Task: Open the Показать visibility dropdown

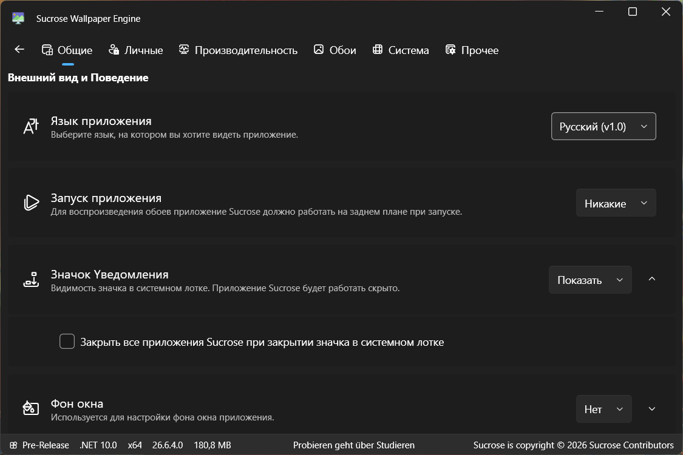Action: tap(590, 280)
